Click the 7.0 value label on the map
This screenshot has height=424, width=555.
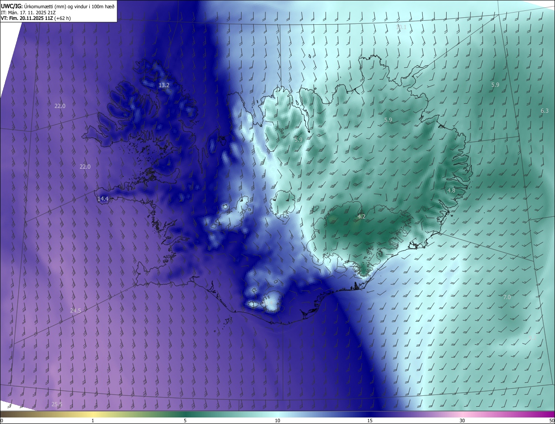click(507, 297)
